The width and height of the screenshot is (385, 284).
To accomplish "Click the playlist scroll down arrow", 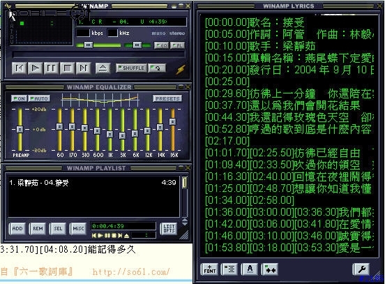I will (185, 224).
